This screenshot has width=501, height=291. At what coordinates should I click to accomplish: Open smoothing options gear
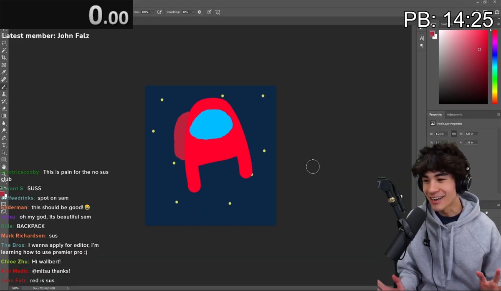(x=199, y=12)
